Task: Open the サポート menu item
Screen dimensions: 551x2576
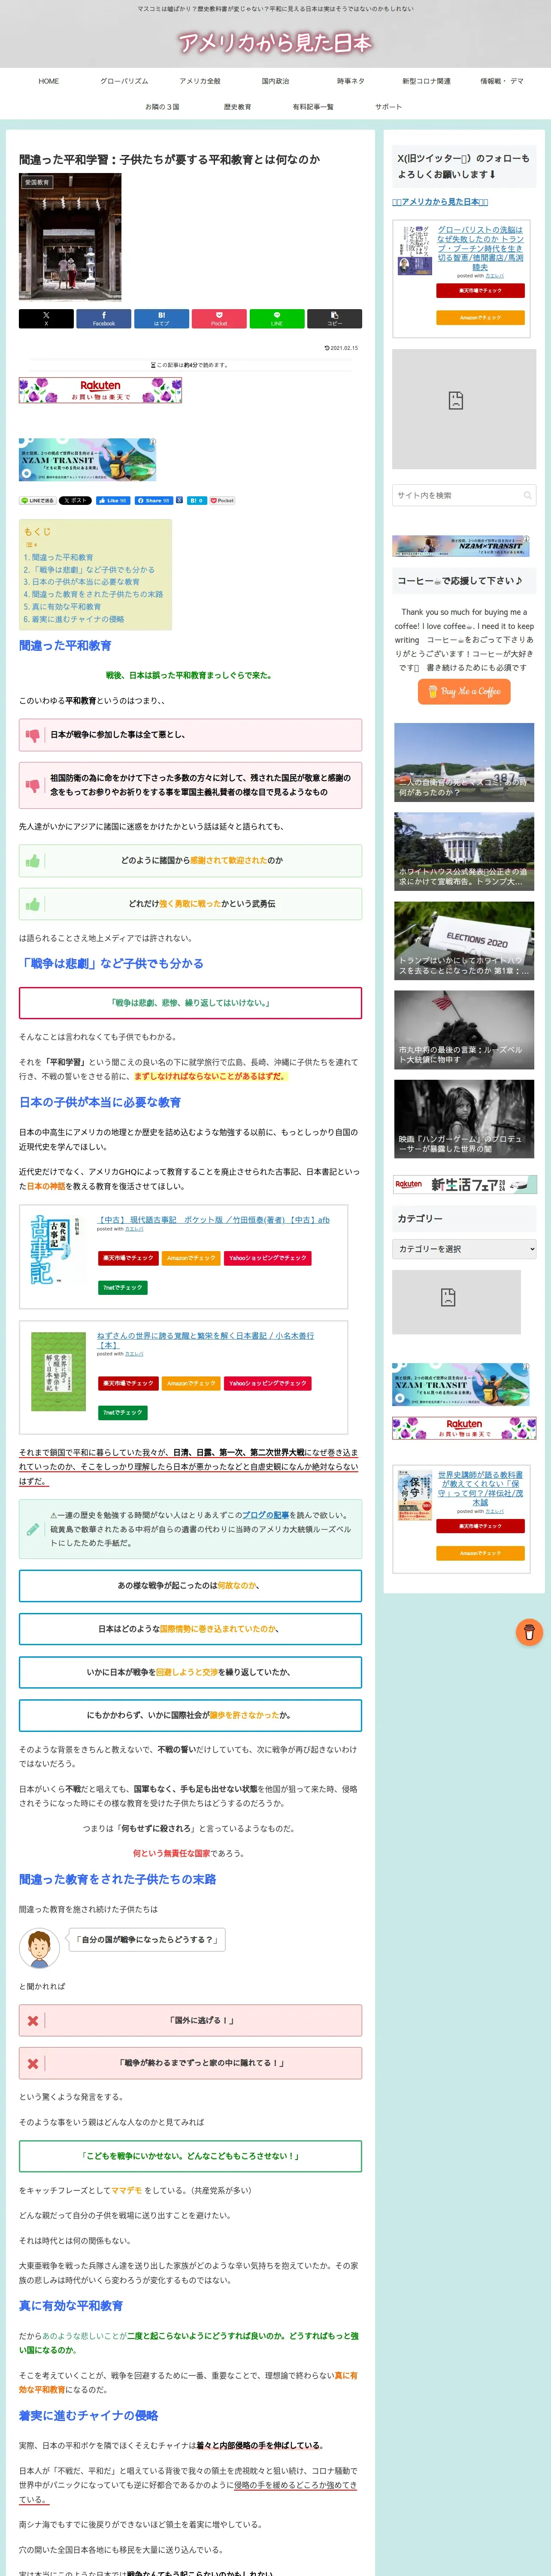Action: [x=389, y=106]
